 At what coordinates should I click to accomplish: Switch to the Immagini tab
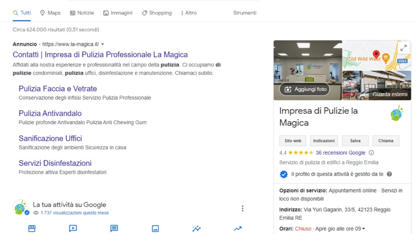coord(118,13)
